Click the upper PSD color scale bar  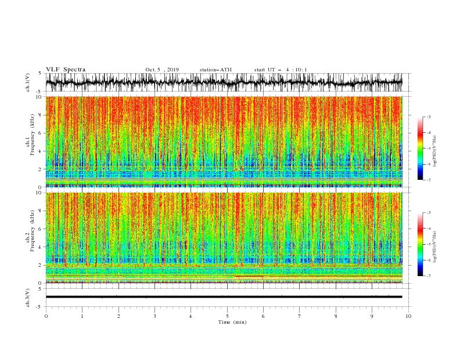(421, 148)
